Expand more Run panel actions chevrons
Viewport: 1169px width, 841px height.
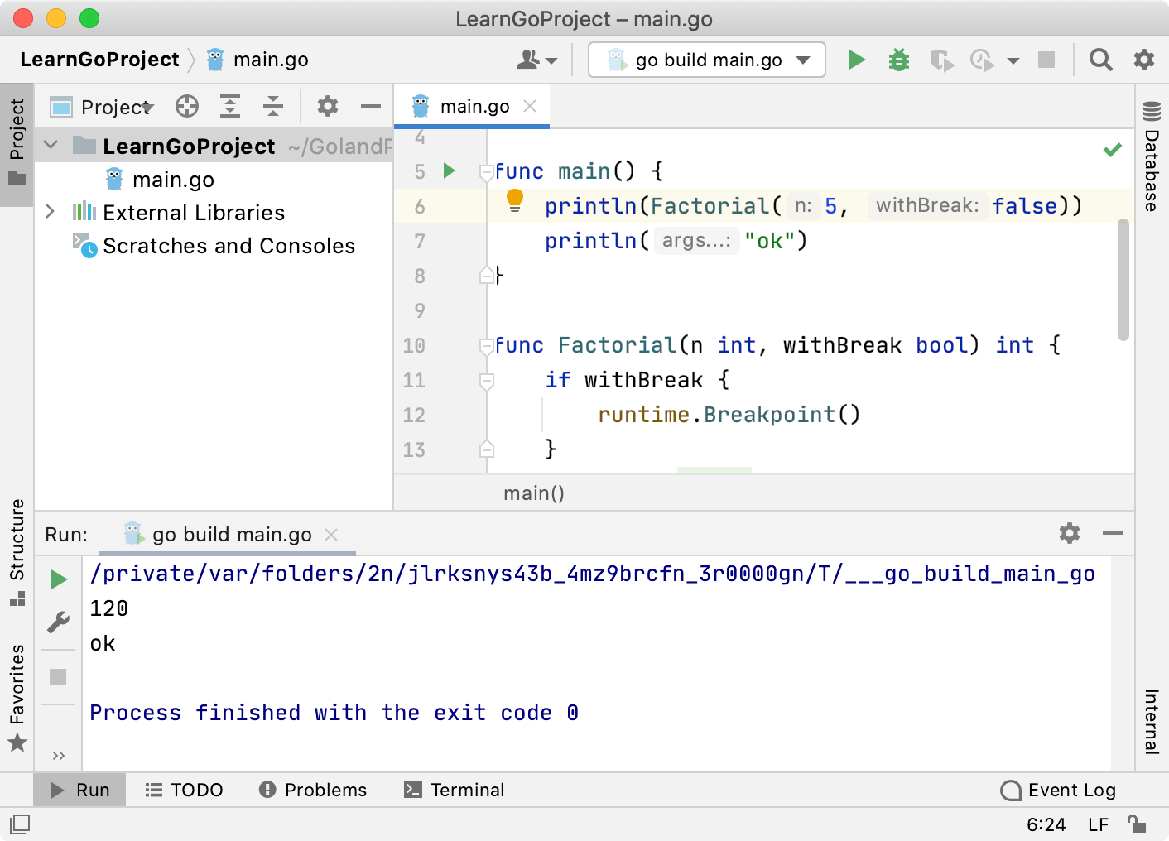58,755
